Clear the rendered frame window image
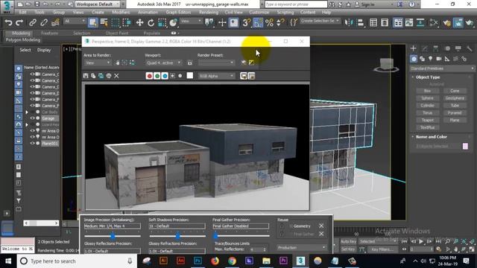Screen dimensions: 477x268 [x=116, y=76]
